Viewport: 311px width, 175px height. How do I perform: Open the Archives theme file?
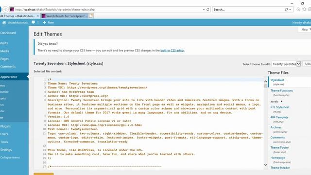(x=276, y=127)
